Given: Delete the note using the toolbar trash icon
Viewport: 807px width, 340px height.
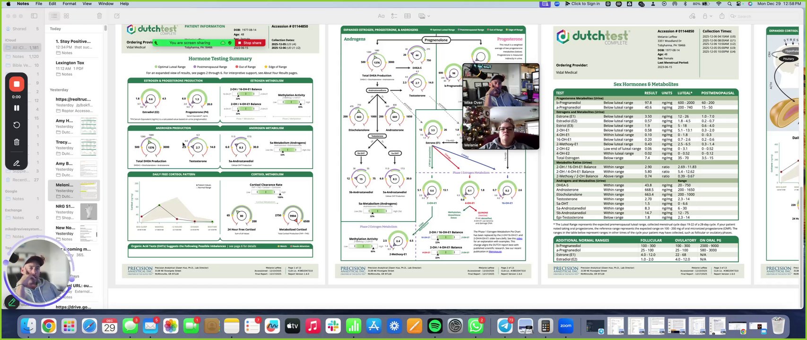Looking at the screenshot, I should (x=99, y=16).
